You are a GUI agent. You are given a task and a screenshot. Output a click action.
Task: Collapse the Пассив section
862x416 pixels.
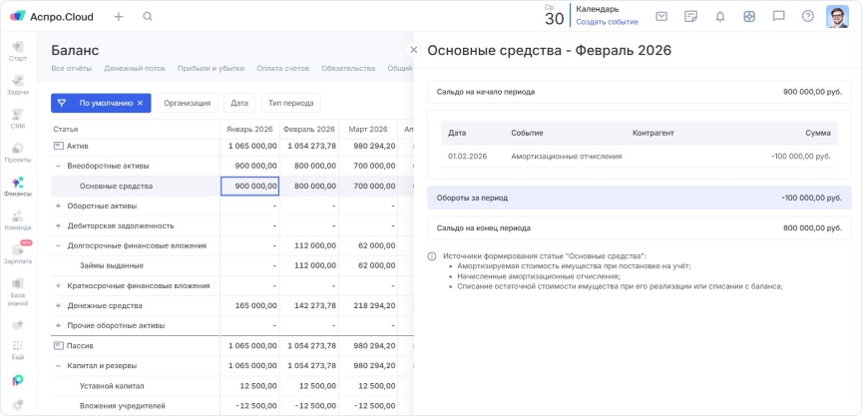pyautogui.click(x=58, y=345)
